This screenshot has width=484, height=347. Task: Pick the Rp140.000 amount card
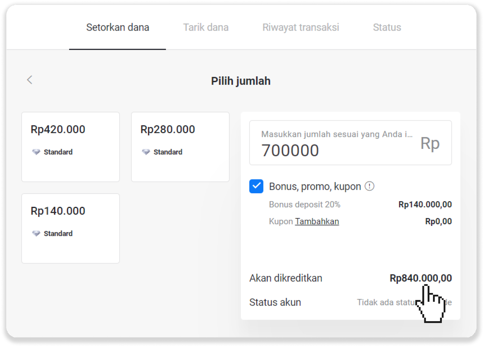pos(70,229)
